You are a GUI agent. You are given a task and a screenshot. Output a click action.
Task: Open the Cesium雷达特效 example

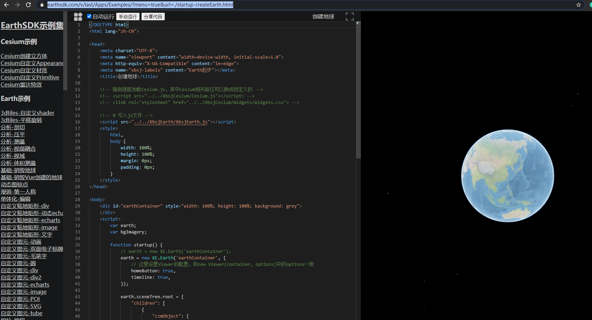pos(21,85)
